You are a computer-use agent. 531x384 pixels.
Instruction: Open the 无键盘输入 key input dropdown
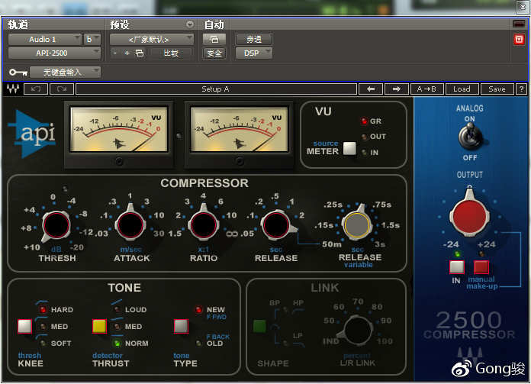[x=65, y=73]
